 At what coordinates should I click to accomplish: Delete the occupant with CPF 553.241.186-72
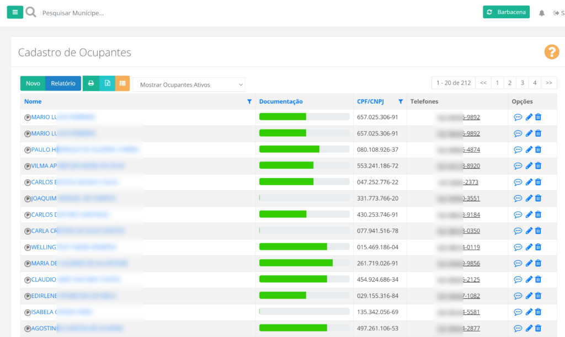point(539,165)
